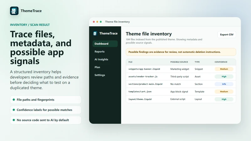The height and width of the screenshot is (141, 251).
Task: Click No source code sent to AI pill
Action: point(45,120)
